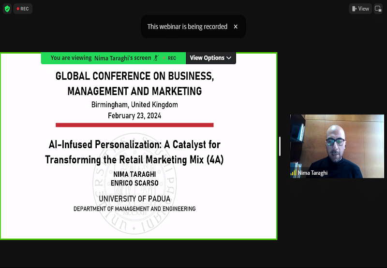Click the REC recording indicator at top left

point(23,9)
